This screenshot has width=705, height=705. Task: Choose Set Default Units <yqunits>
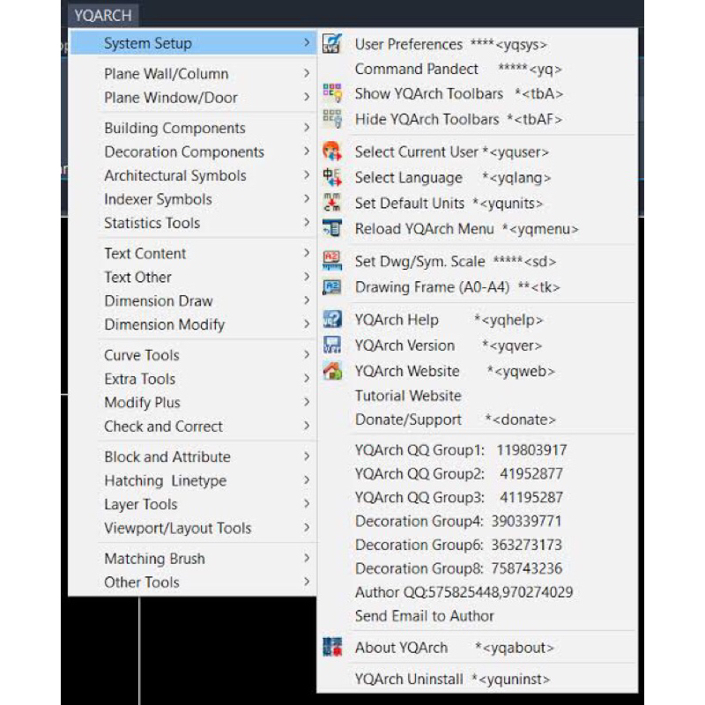(478, 204)
